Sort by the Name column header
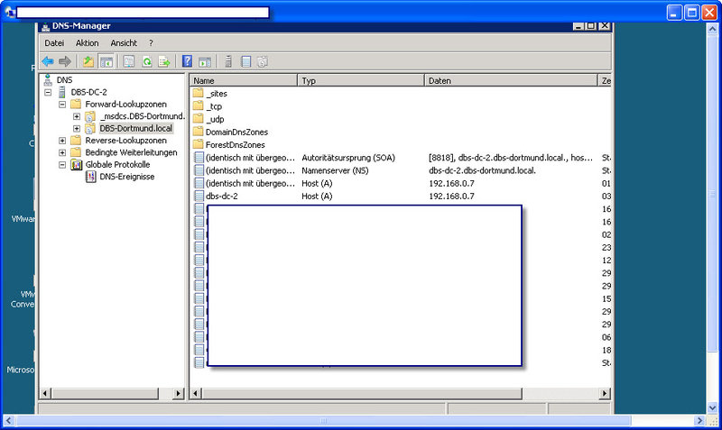Image resolution: width=722 pixels, height=430 pixels. pyautogui.click(x=244, y=80)
